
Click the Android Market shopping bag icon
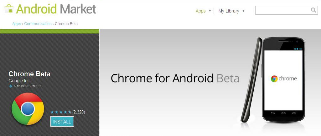coord(9,9)
